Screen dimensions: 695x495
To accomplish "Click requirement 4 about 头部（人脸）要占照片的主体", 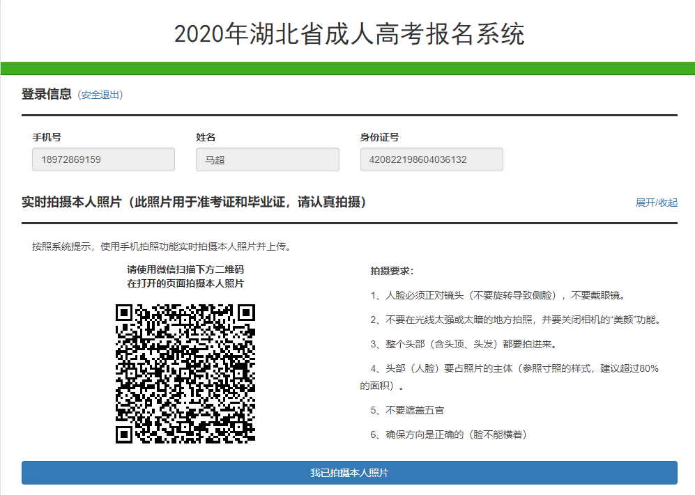I will [510, 377].
